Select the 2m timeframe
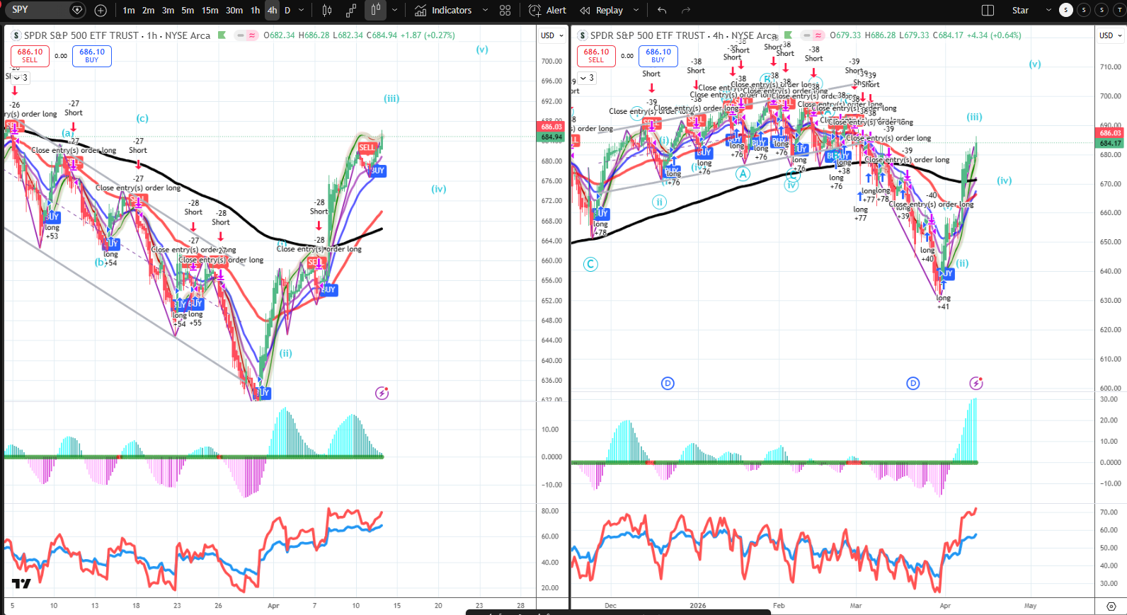 [148, 11]
